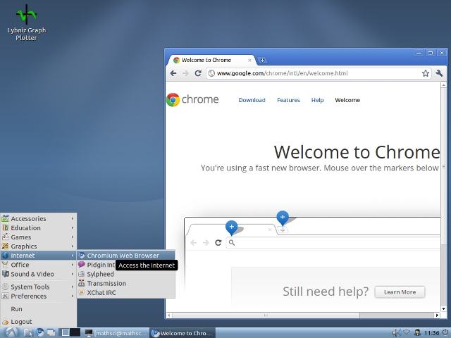Open the Help link on Chrome page
The height and width of the screenshot is (338, 451).
click(317, 100)
